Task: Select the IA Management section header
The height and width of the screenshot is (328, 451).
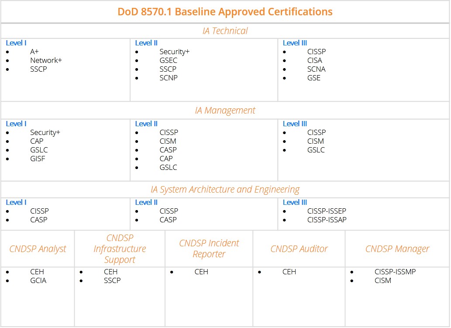Action: [x=225, y=110]
